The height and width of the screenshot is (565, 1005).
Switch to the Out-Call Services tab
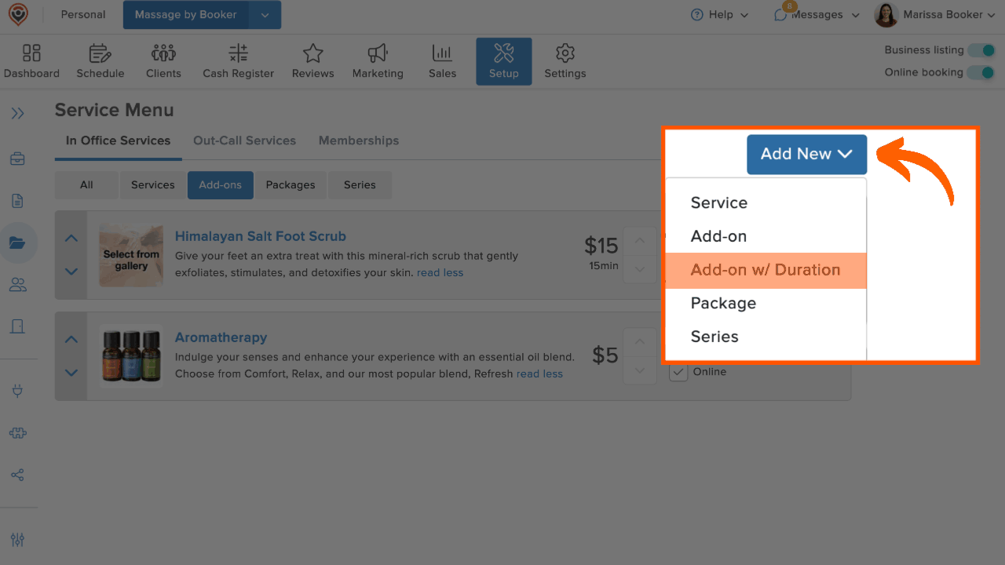(244, 140)
